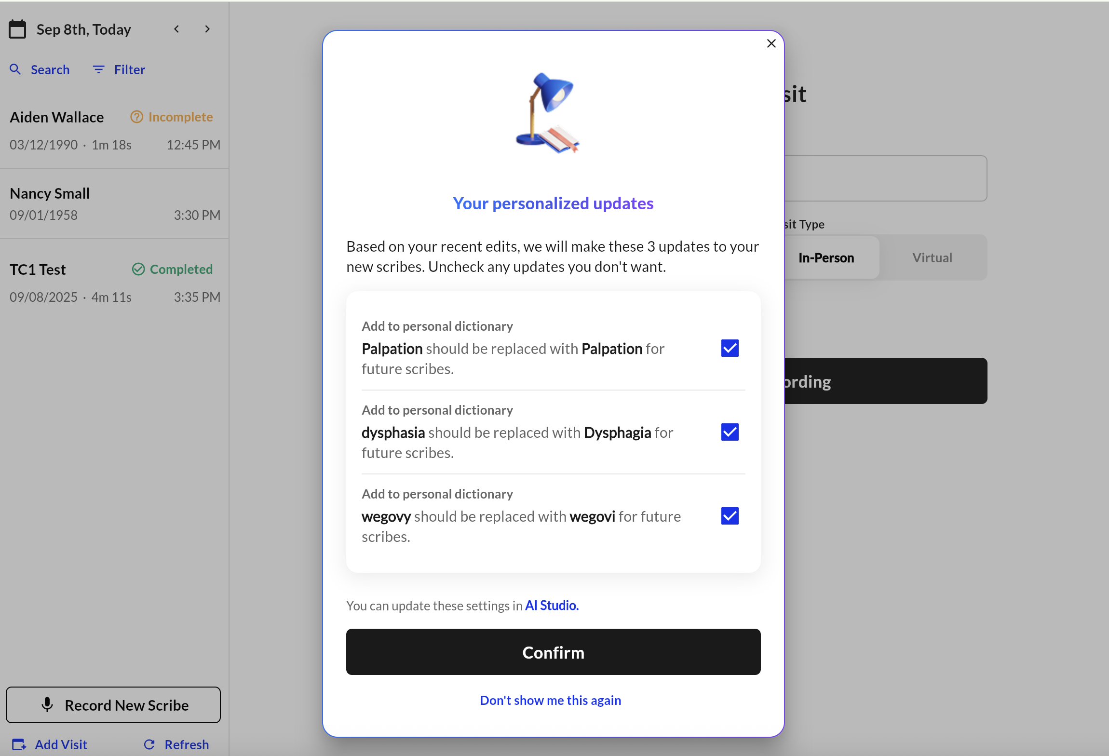Click microphone in Record New Scribe
This screenshot has width=1109, height=756.
tap(47, 705)
